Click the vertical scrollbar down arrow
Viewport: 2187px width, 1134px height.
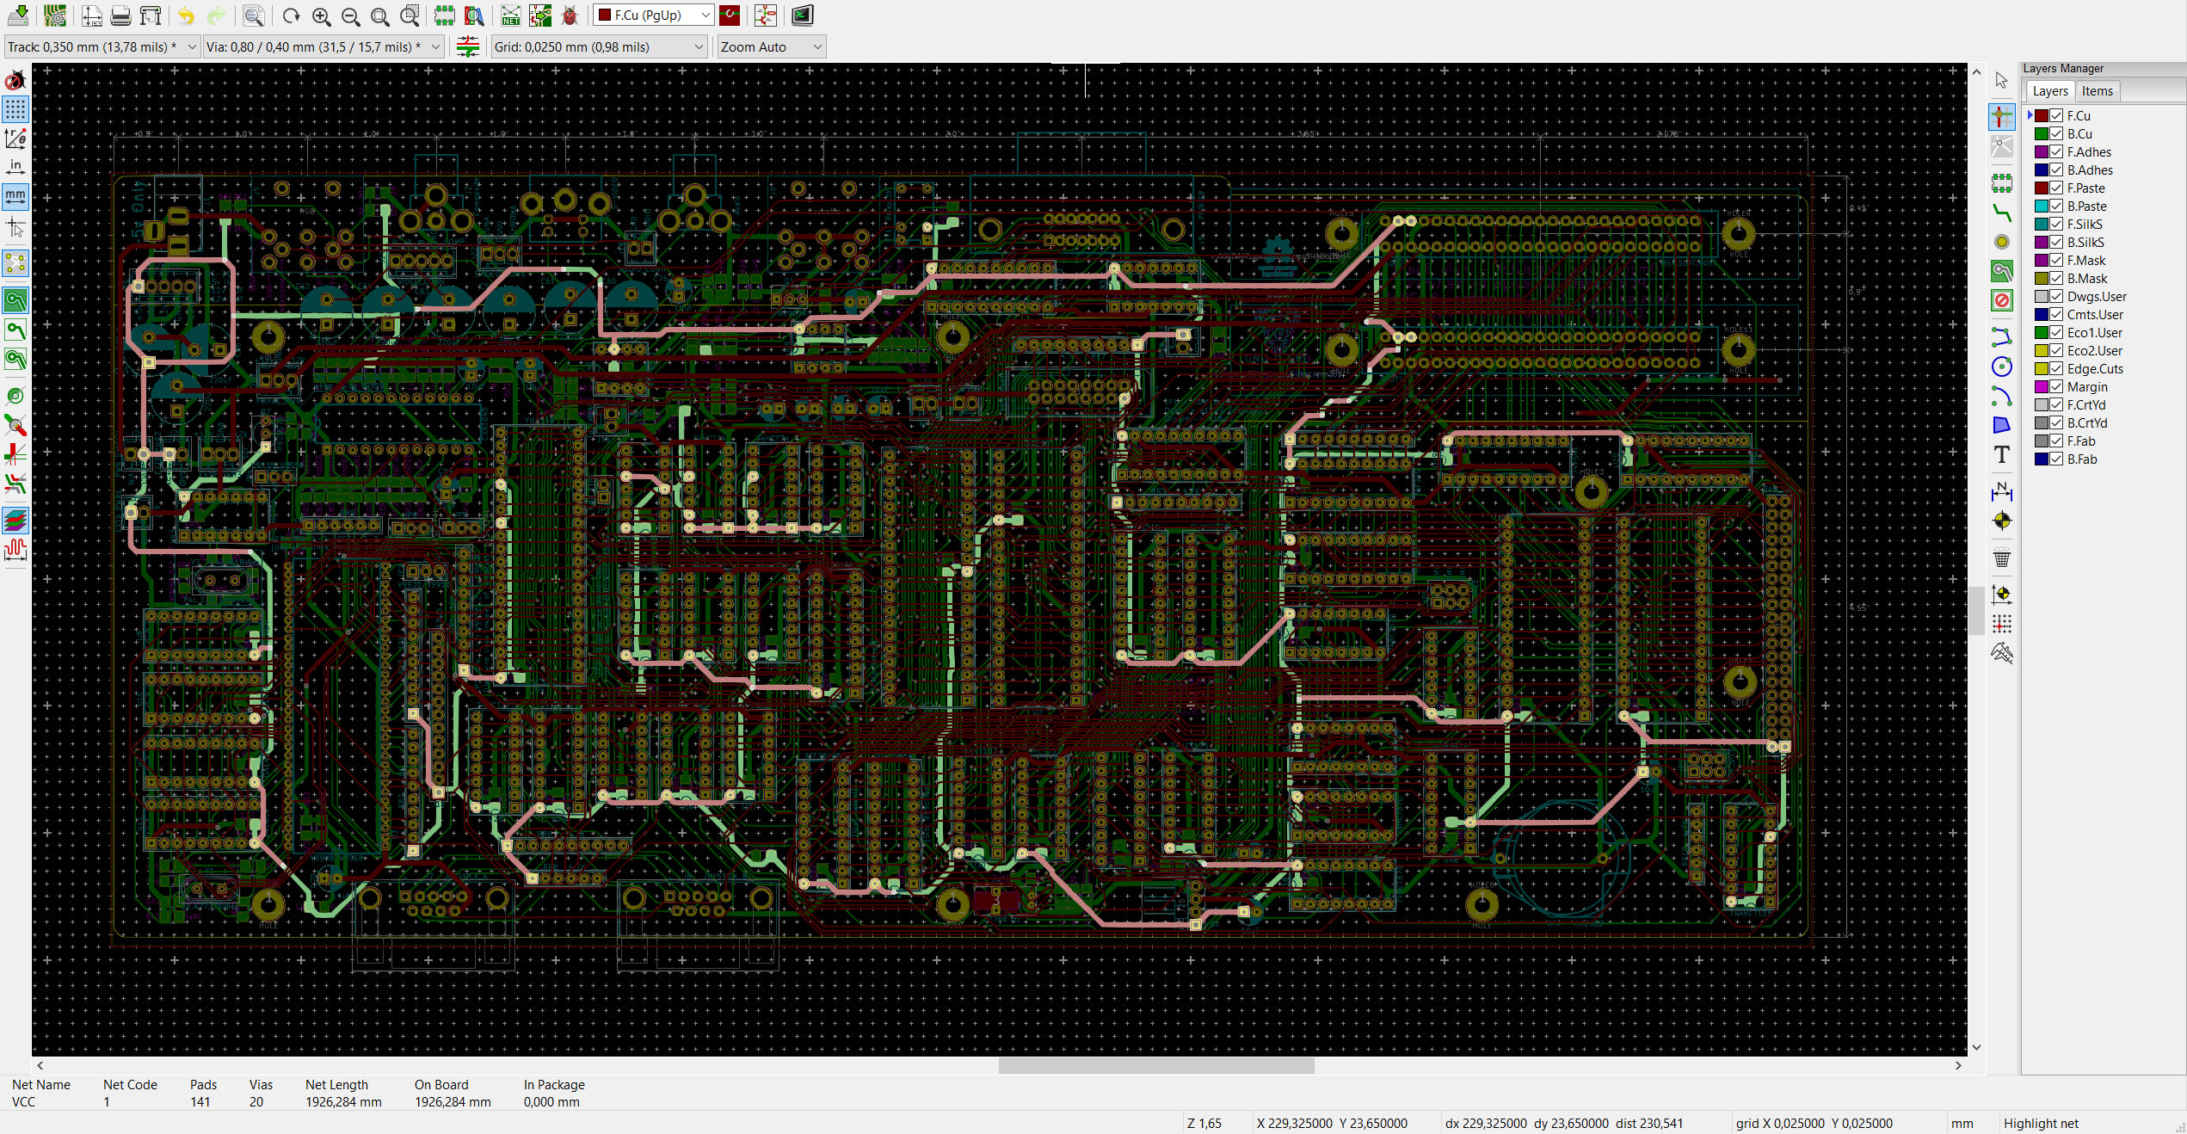1976,1047
